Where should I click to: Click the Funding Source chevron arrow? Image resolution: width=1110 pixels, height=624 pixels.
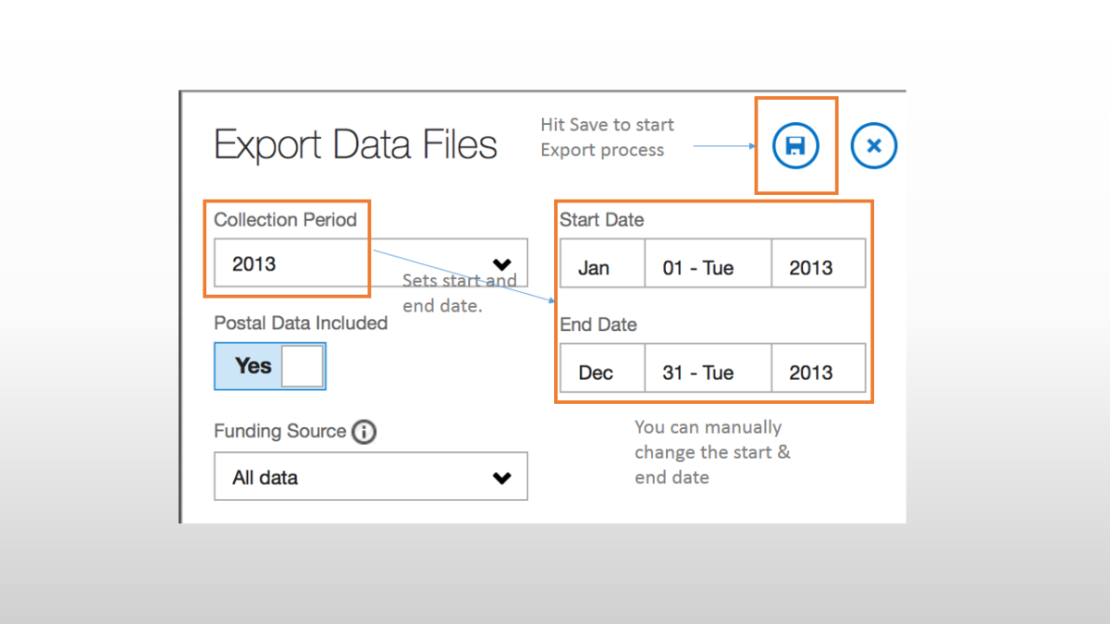[502, 478]
